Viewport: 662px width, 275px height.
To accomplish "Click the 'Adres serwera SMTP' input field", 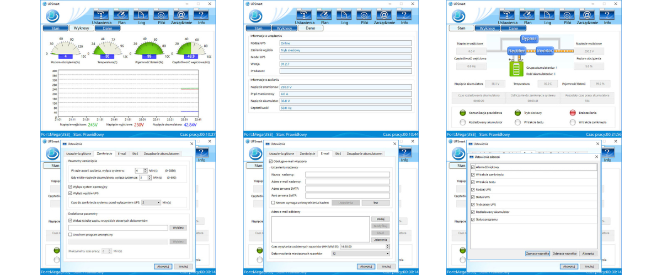I will point(347,189).
